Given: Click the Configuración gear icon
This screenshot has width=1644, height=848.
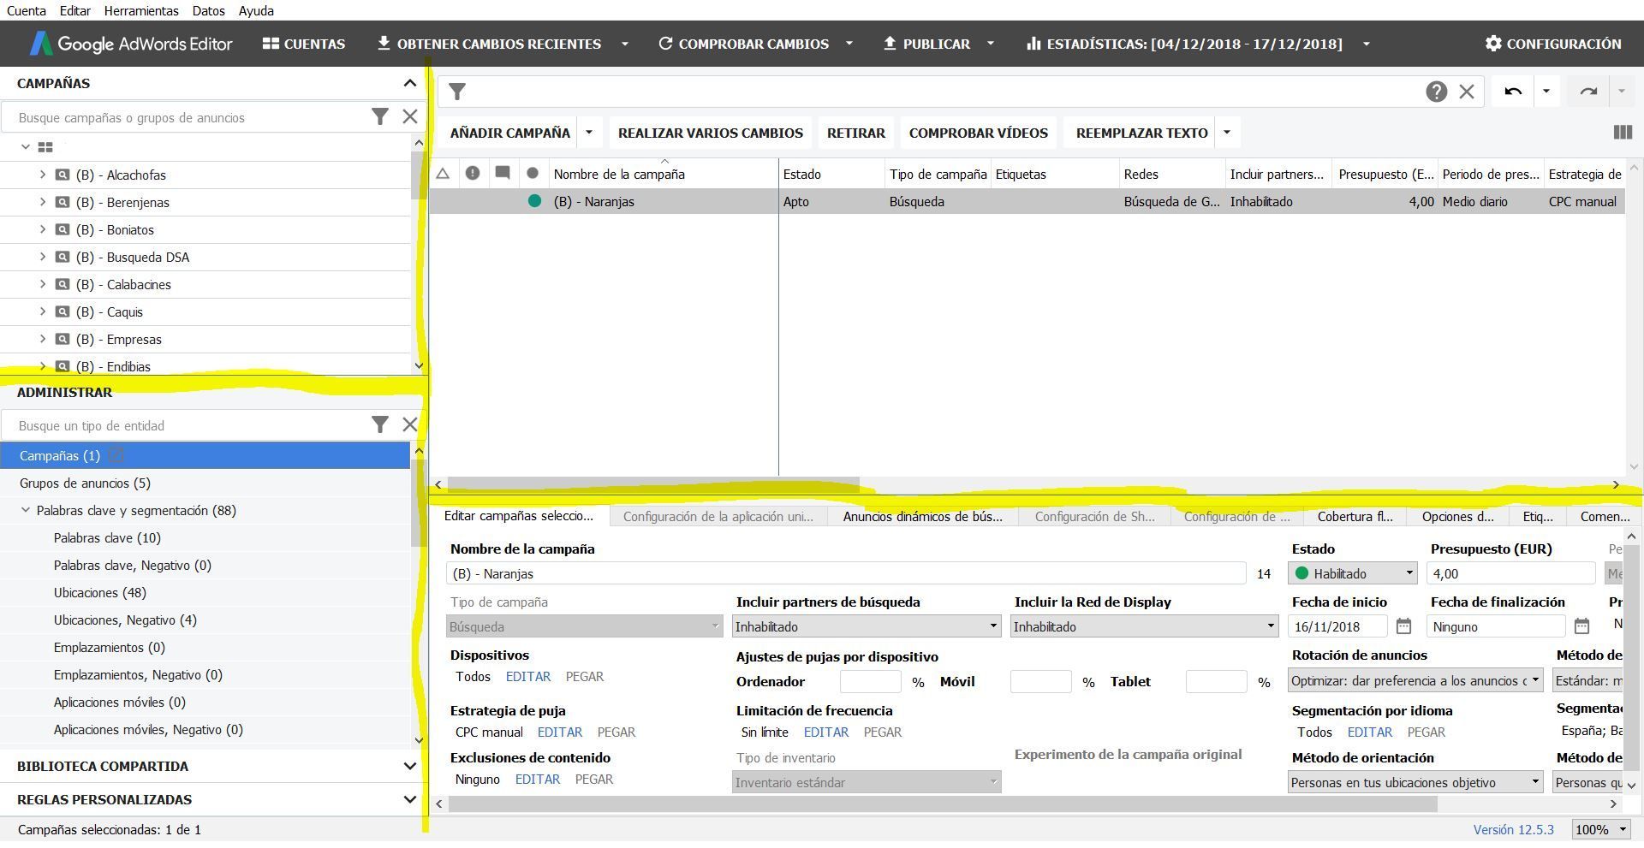Looking at the screenshot, I should pos(1493,44).
